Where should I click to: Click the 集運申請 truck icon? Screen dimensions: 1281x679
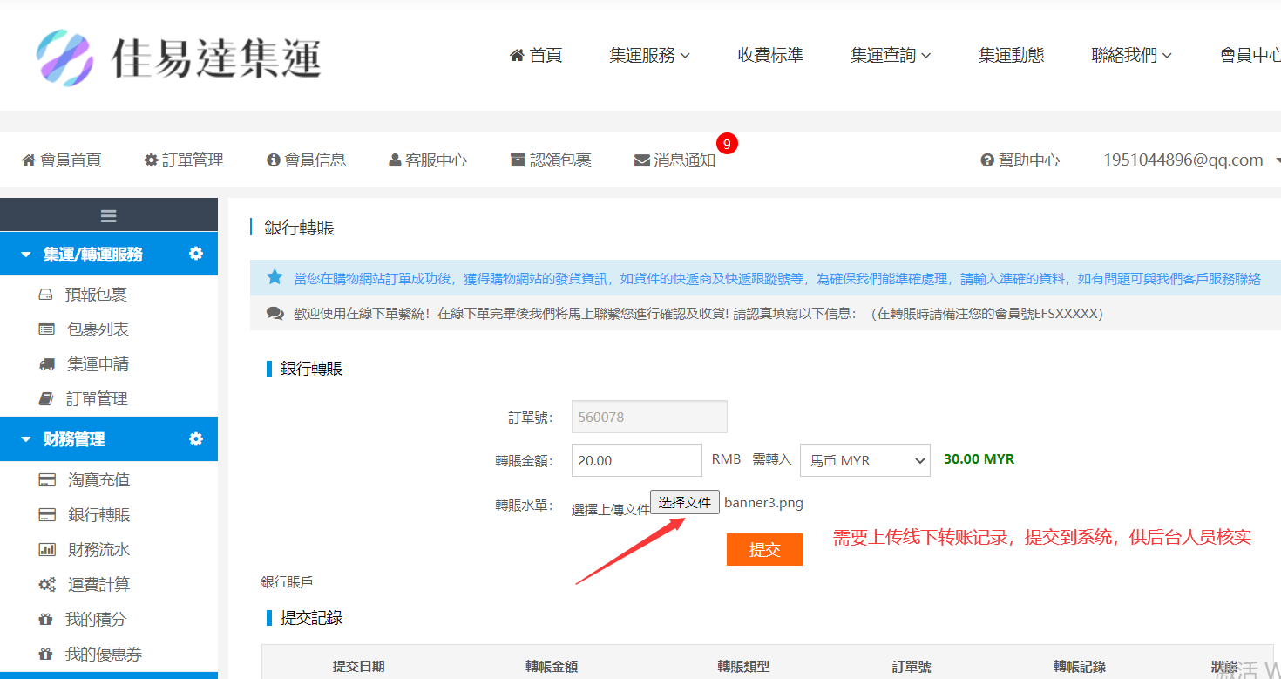47,364
